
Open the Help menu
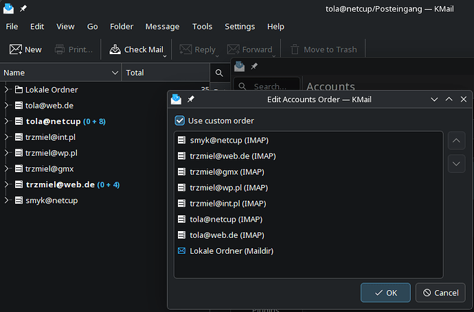click(x=275, y=27)
